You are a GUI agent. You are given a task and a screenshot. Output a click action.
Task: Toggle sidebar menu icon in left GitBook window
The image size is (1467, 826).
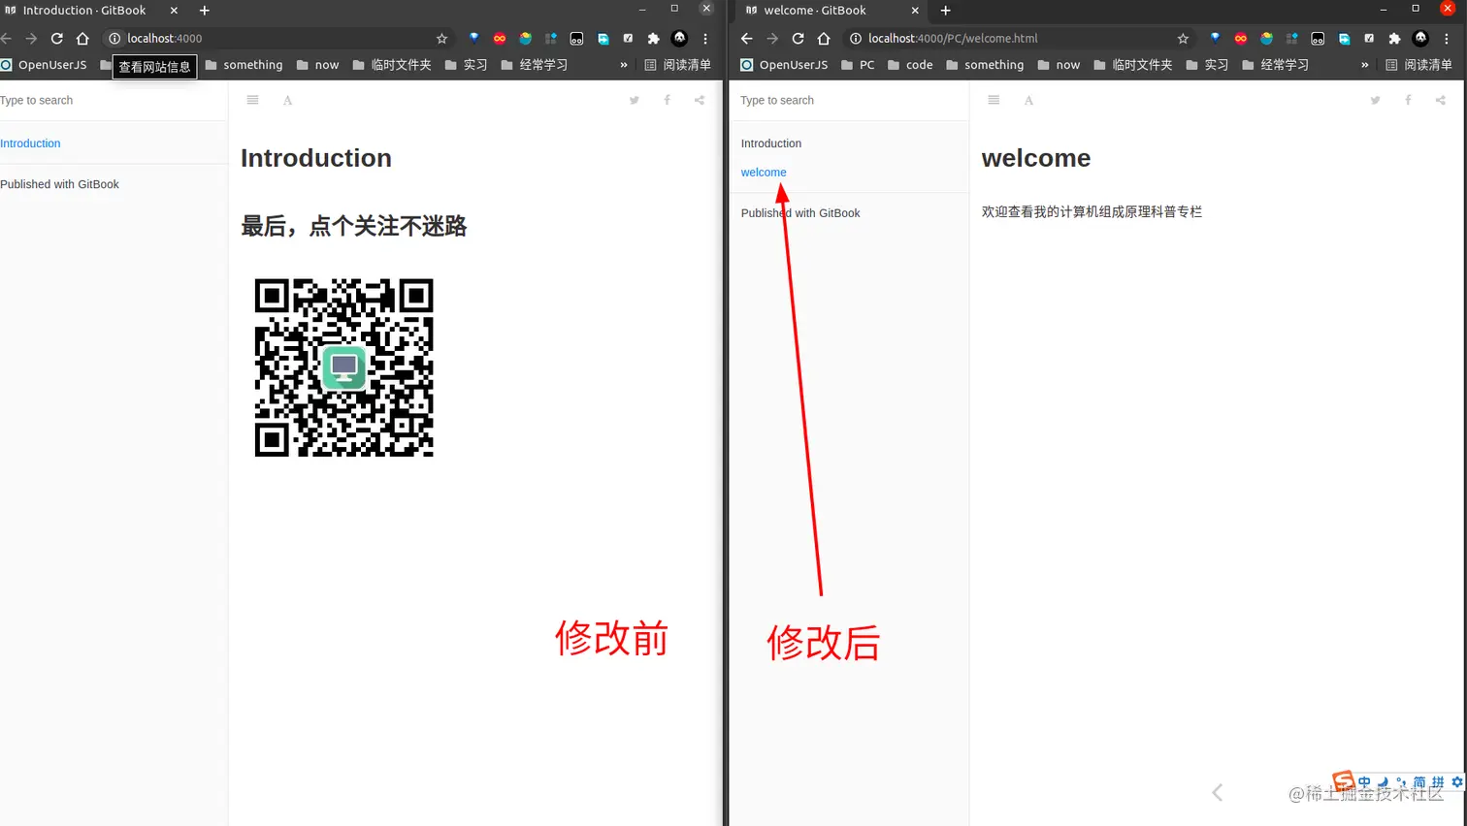coord(252,100)
